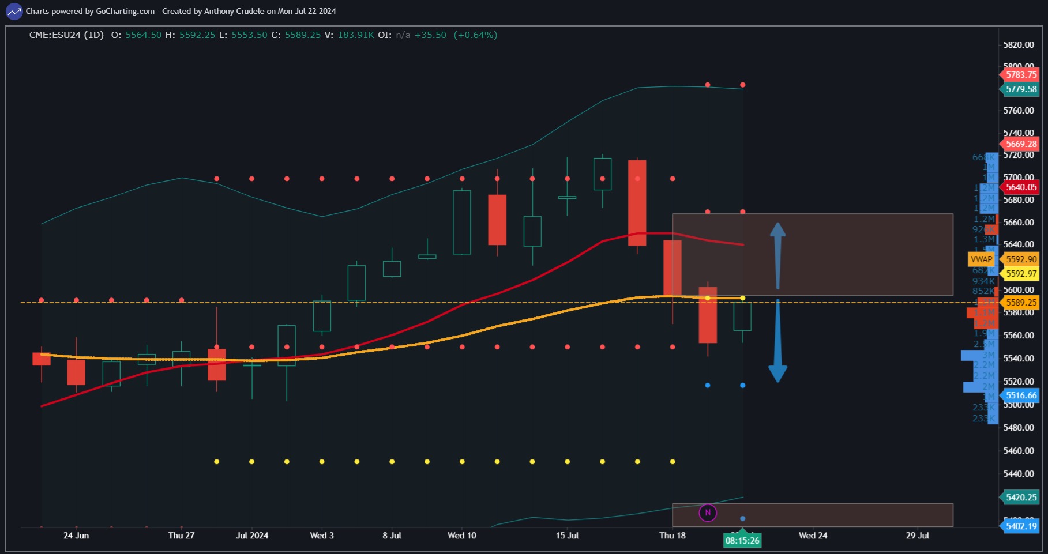Click the GoCharting logo icon
1048x554 pixels.
point(14,11)
